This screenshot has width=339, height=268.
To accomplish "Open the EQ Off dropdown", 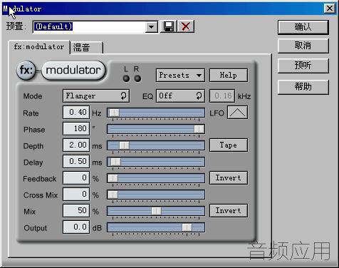I will pos(180,96).
